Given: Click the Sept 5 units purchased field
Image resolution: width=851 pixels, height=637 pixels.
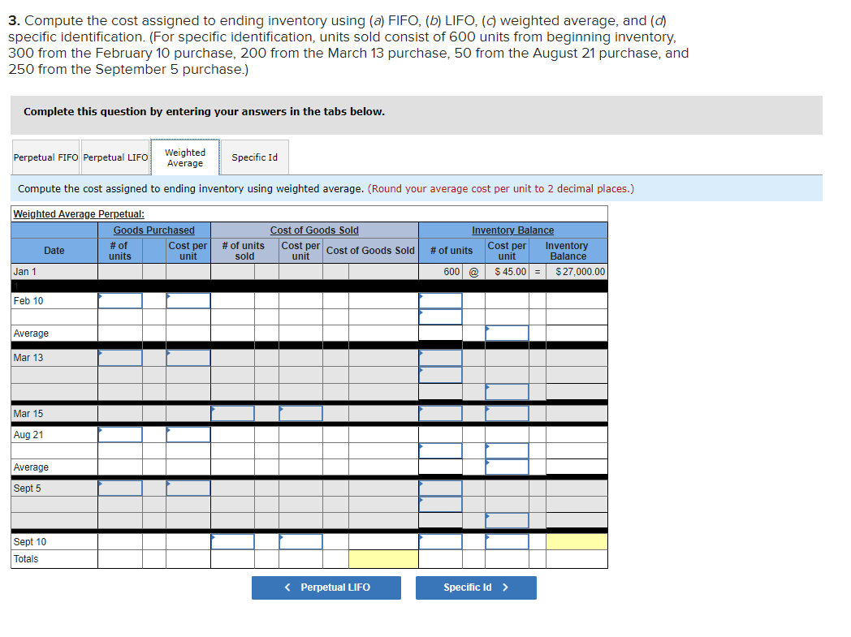Looking at the screenshot, I should [119, 488].
